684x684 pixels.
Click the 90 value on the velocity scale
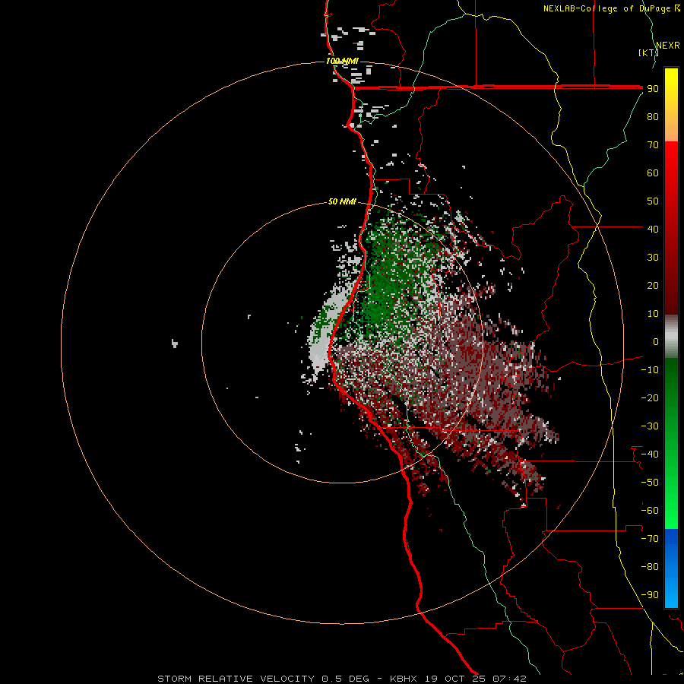pyautogui.click(x=653, y=89)
